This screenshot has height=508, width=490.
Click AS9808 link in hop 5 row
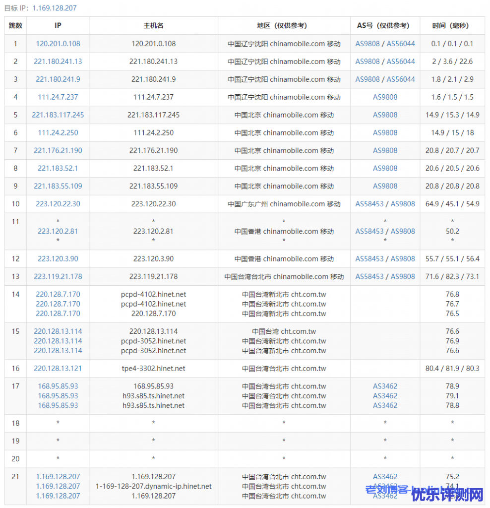coord(385,115)
